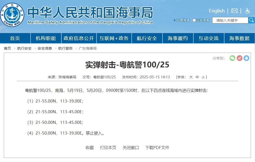Click the magnifier search button
The image size is (255, 162).
point(251,20)
